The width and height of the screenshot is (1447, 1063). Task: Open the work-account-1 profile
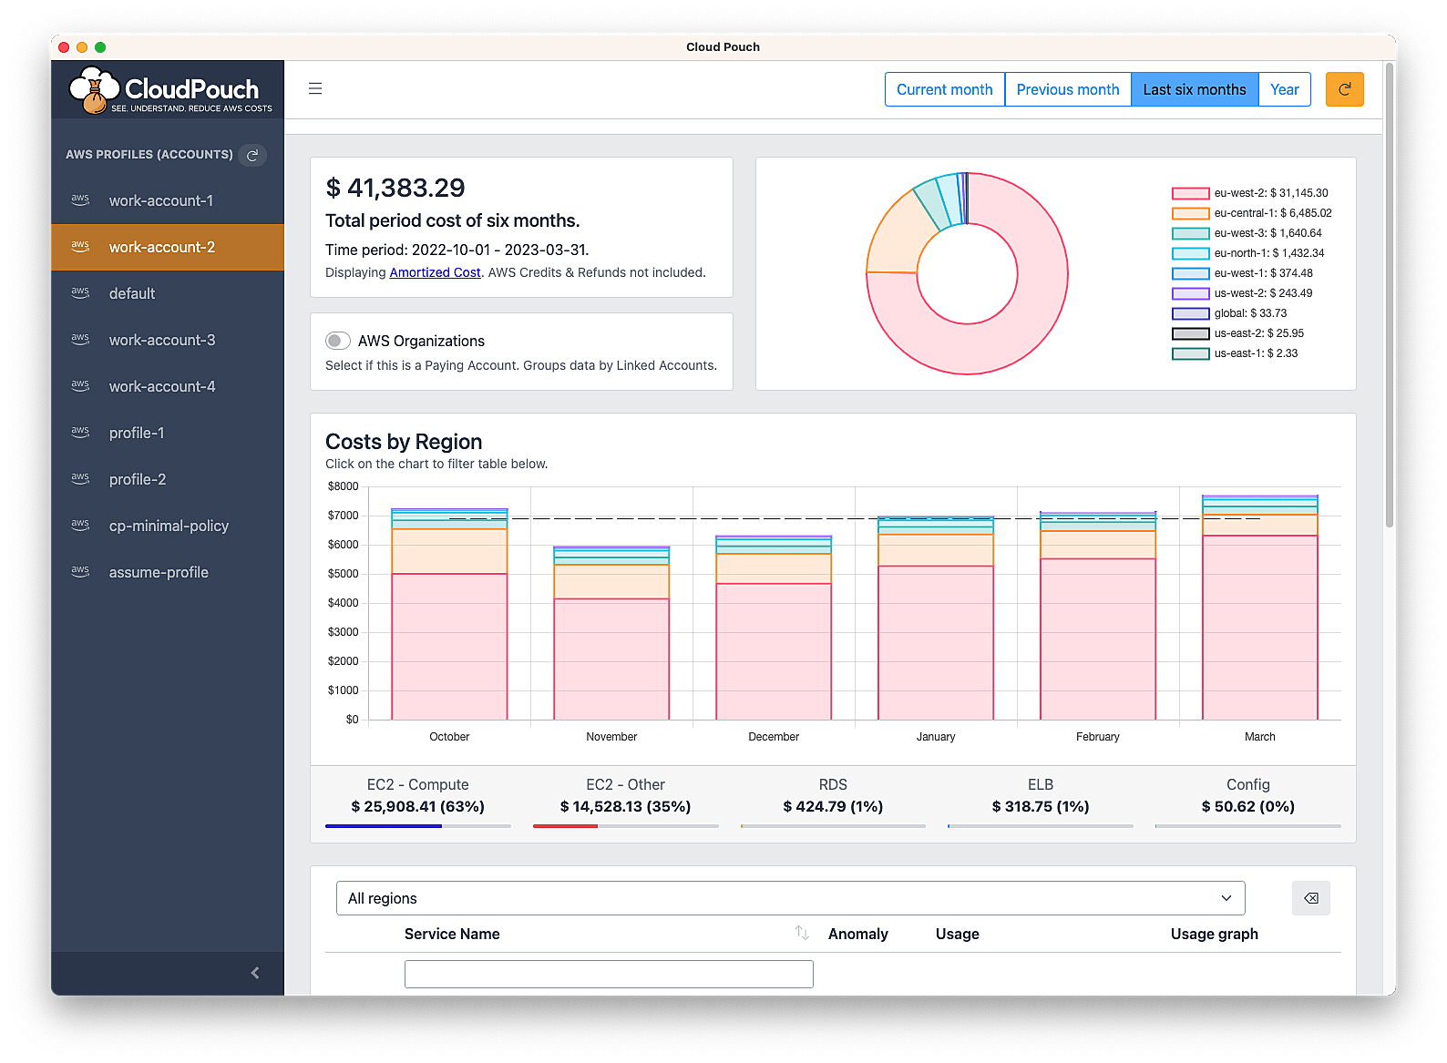pyautogui.click(x=168, y=200)
